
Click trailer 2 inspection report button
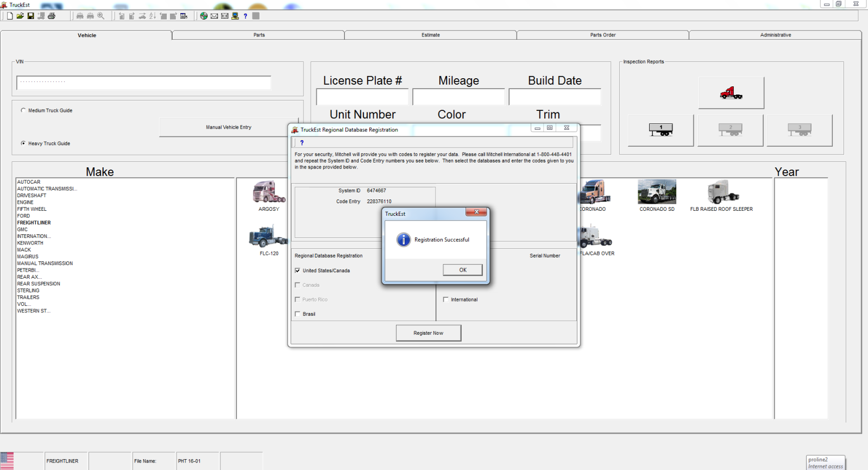[x=731, y=130]
